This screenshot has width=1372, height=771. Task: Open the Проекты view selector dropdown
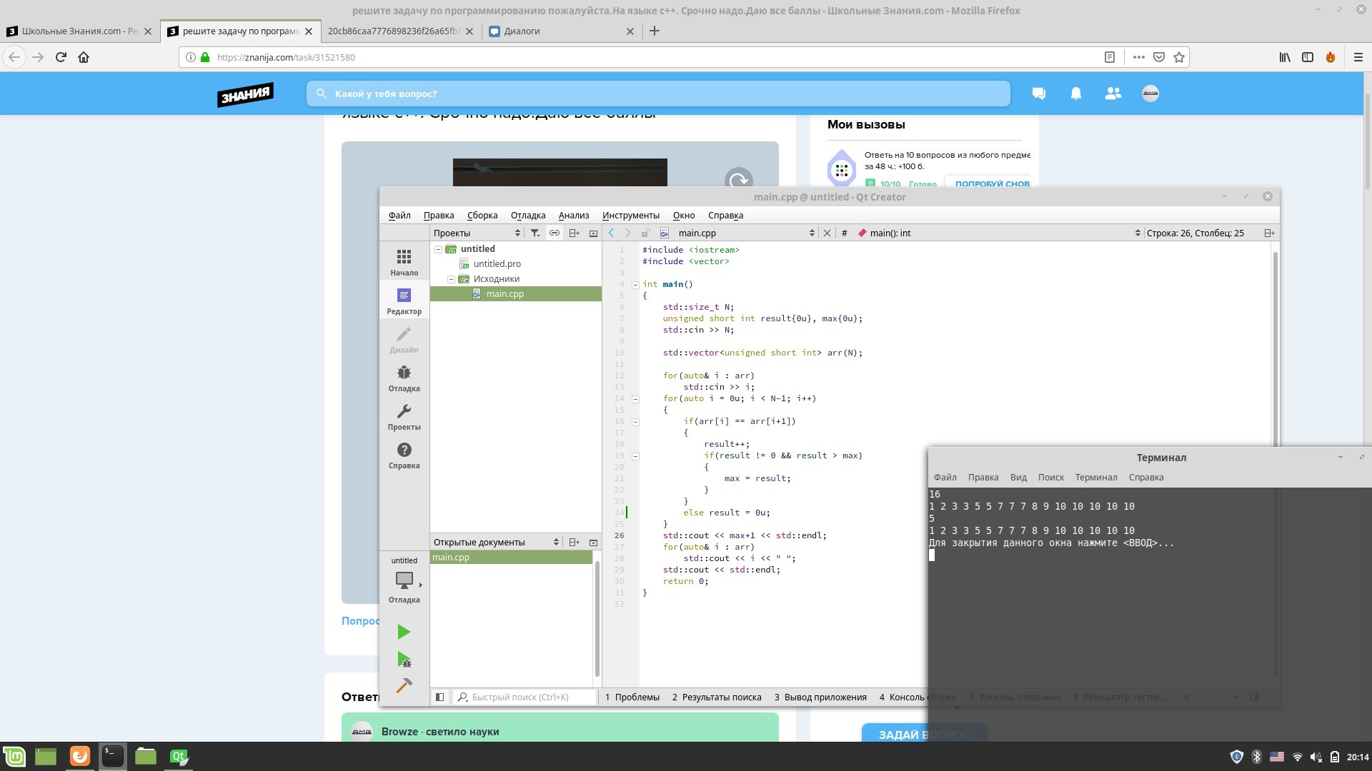coord(477,233)
